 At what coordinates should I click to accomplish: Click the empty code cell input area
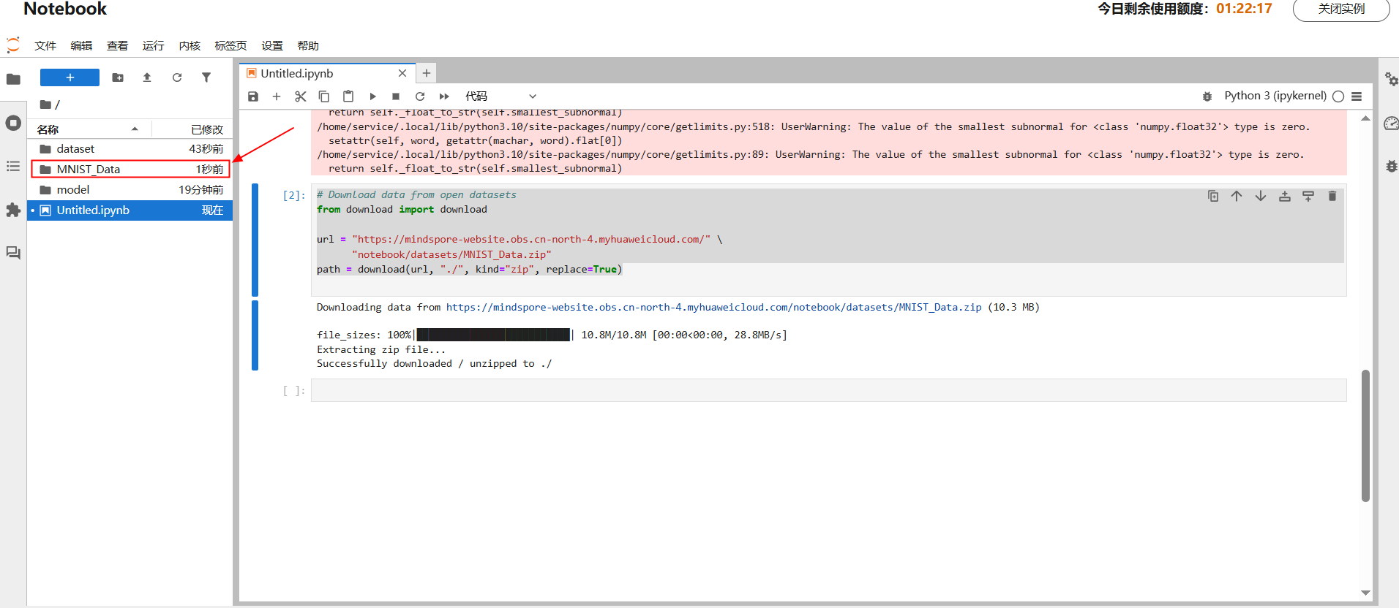coord(828,390)
